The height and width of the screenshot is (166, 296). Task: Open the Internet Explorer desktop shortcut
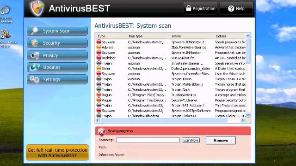point(6,15)
